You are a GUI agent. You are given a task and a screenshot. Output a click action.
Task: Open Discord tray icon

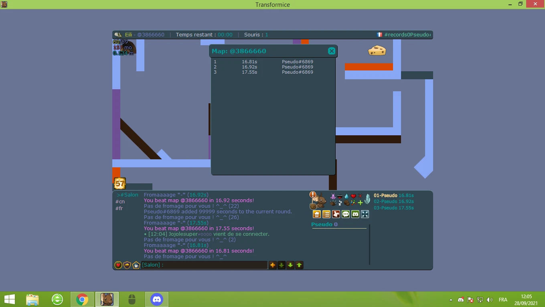coord(461,300)
